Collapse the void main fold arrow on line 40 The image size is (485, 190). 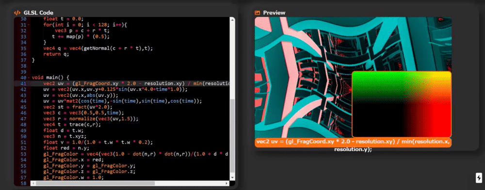click(x=29, y=78)
